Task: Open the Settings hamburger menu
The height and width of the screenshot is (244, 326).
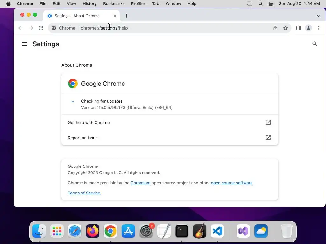Action: click(25, 44)
